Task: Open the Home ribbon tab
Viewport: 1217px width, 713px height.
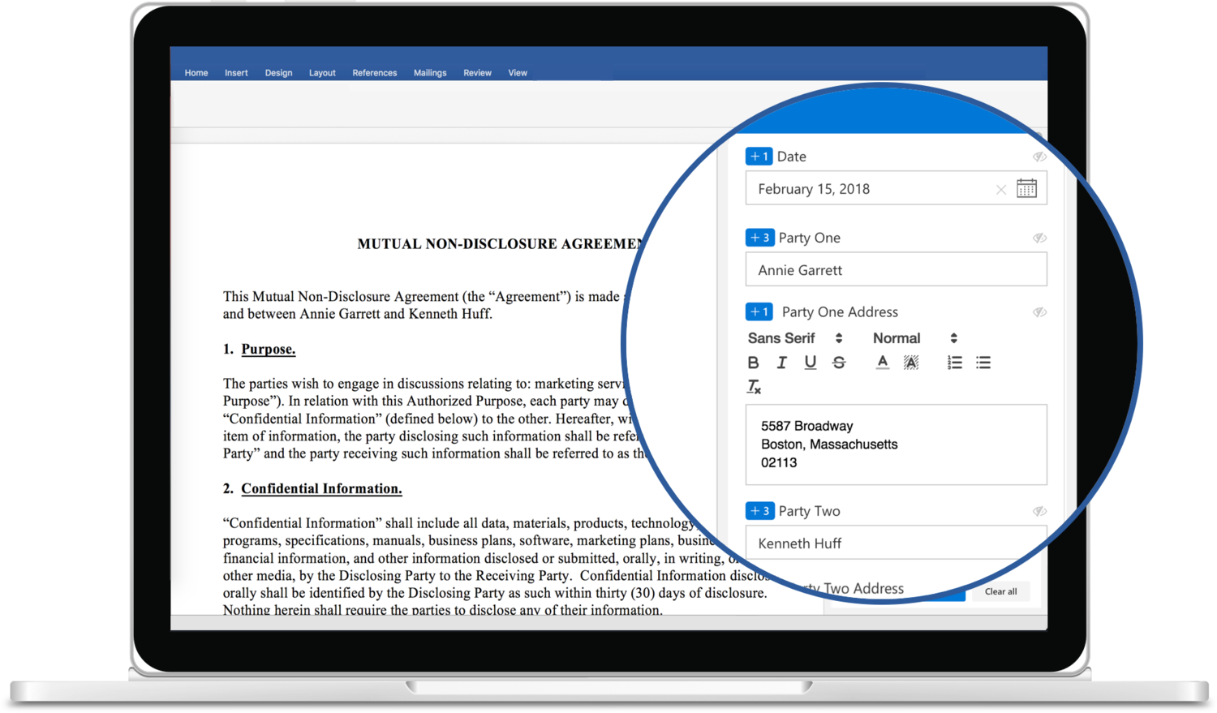Action: pyautogui.click(x=196, y=73)
